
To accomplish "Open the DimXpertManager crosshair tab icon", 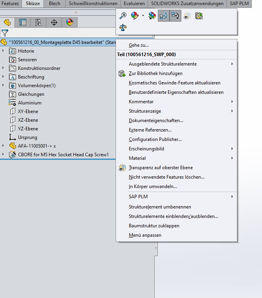I will pyautogui.click(x=54, y=22).
